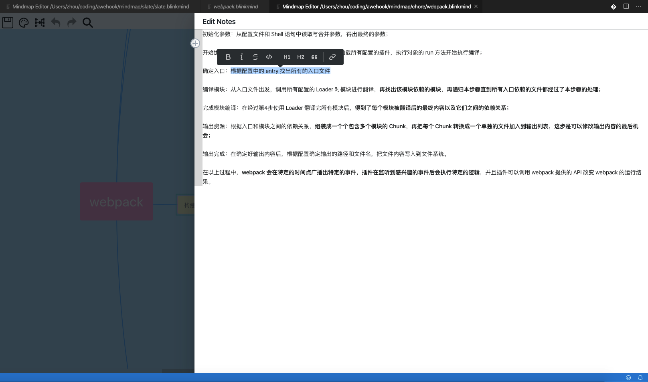Click the round plus button beside the notes panel
This screenshot has width=648, height=382.
(195, 43)
